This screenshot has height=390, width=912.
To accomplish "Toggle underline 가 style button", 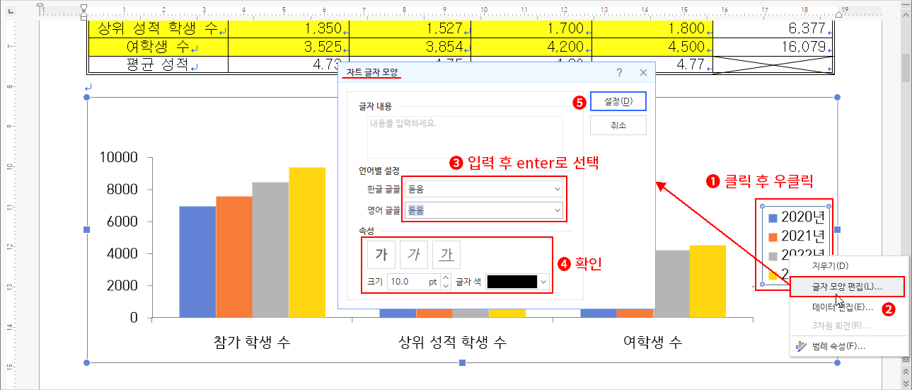I will [446, 256].
